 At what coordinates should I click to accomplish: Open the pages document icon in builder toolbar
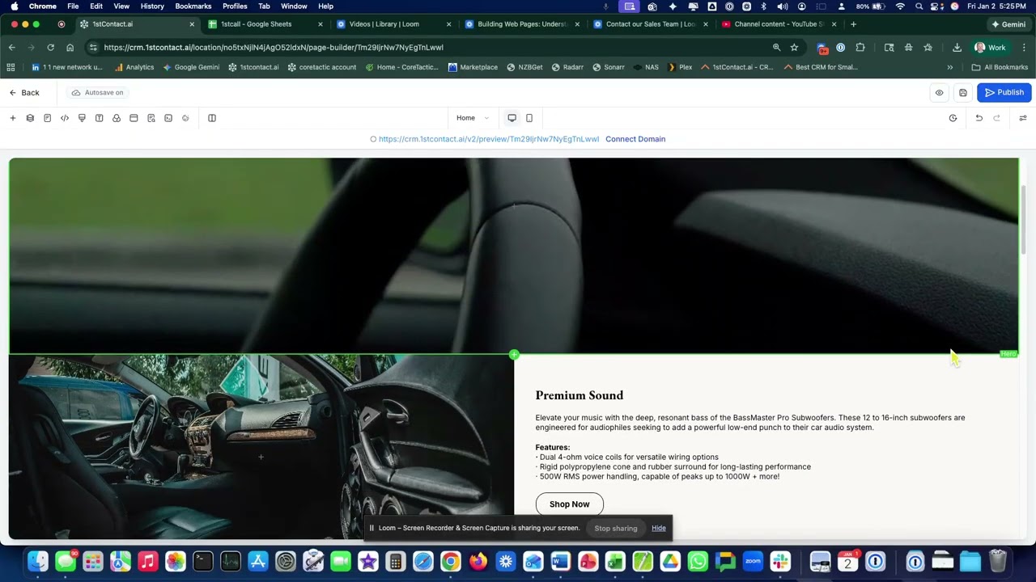click(47, 118)
